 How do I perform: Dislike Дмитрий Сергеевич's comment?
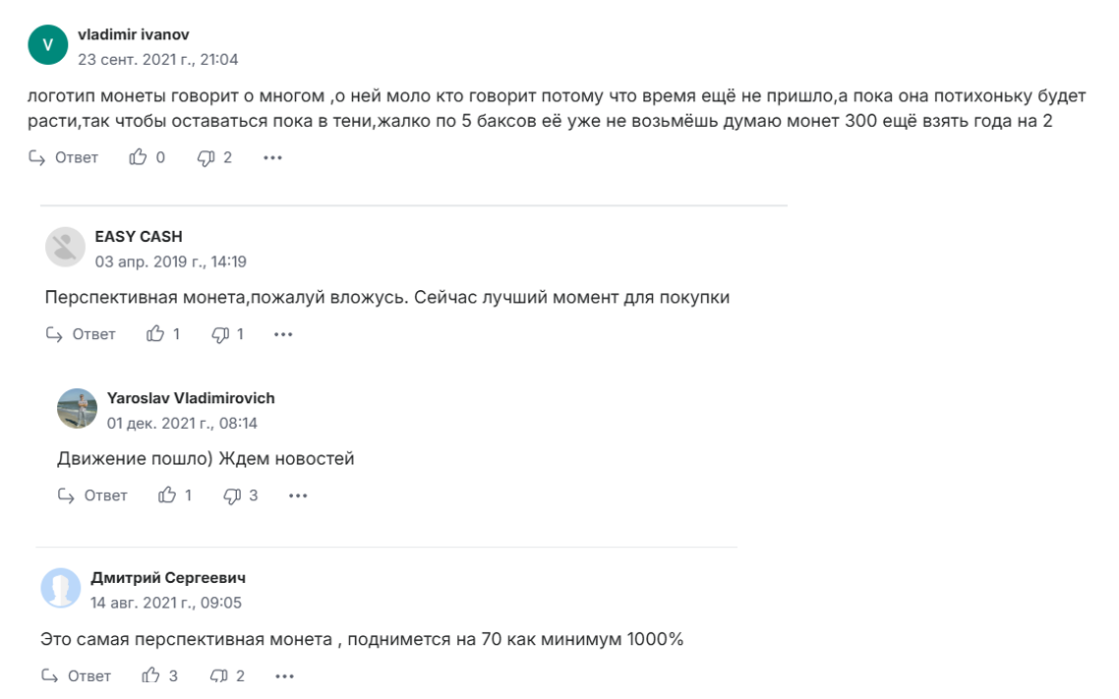218,675
